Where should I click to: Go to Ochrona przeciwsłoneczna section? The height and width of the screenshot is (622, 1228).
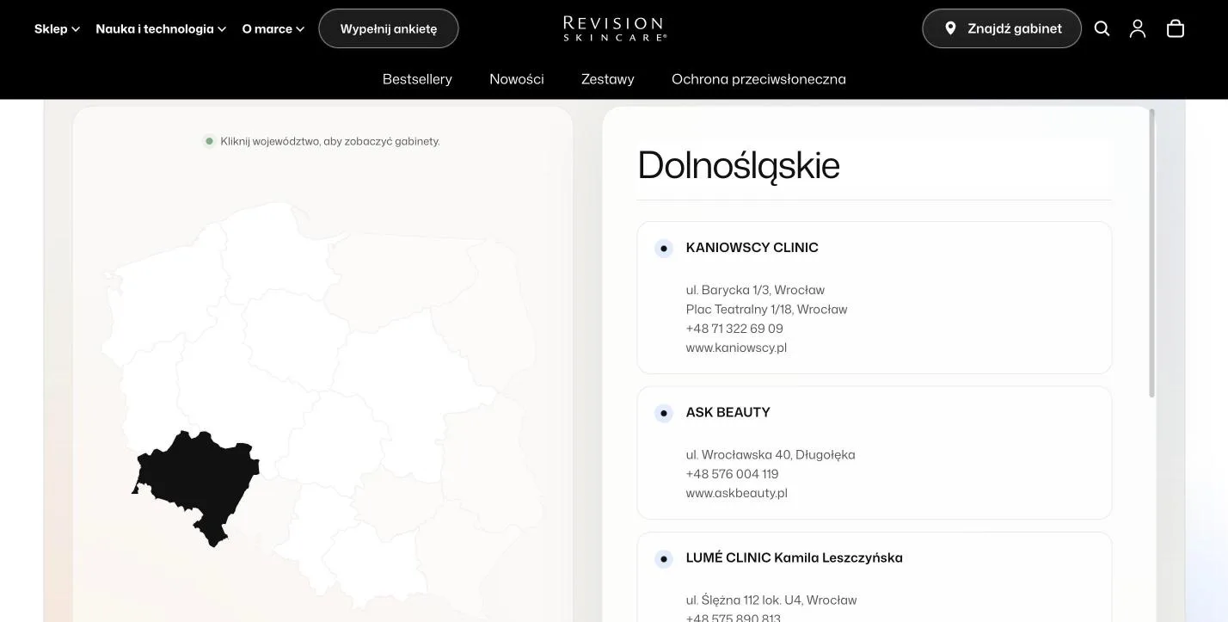pos(758,79)
